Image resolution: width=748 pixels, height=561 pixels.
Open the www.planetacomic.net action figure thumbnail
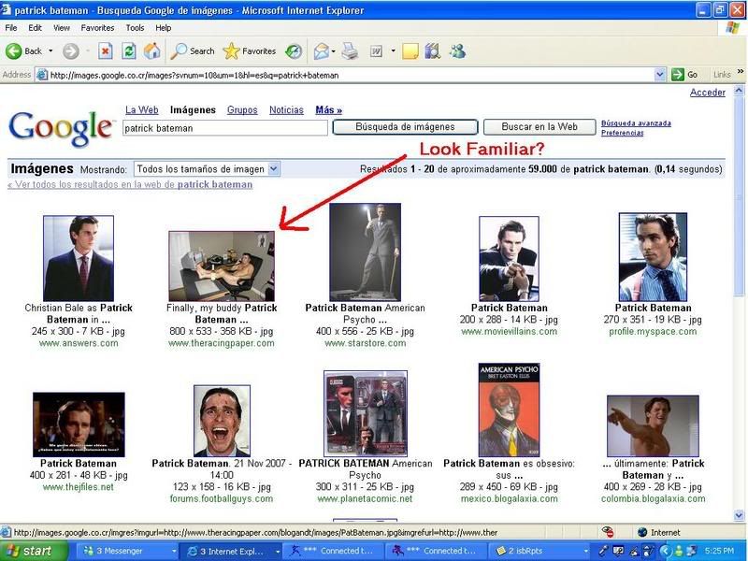click(366, 413)
